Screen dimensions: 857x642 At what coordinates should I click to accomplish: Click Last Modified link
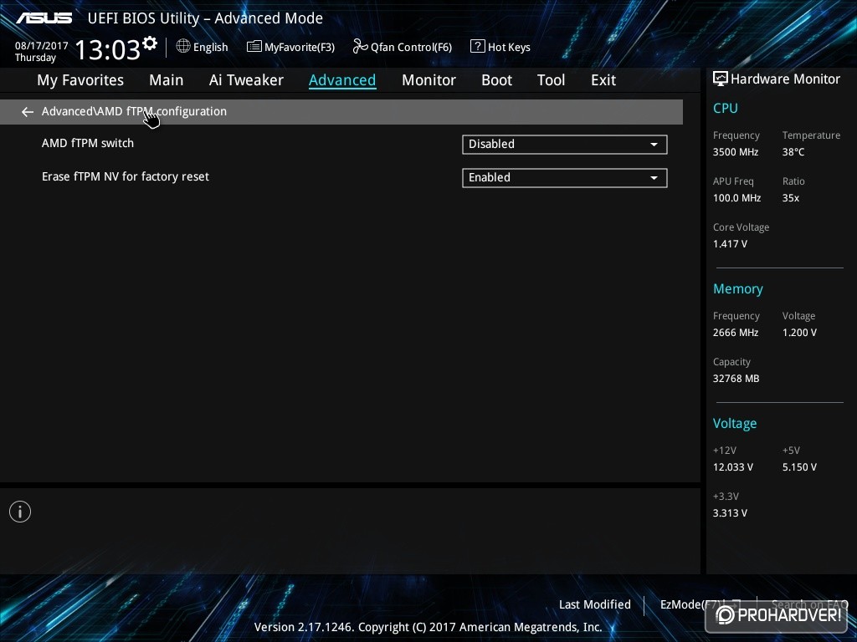coord(595,604)
